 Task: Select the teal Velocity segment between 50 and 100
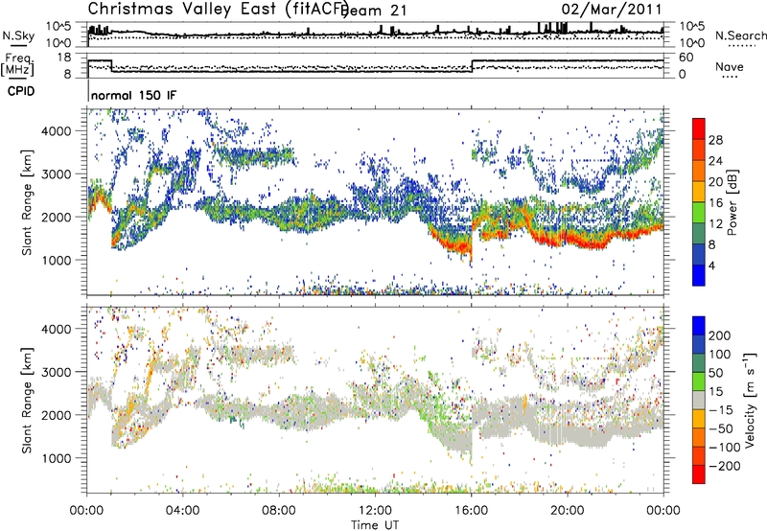699,363
